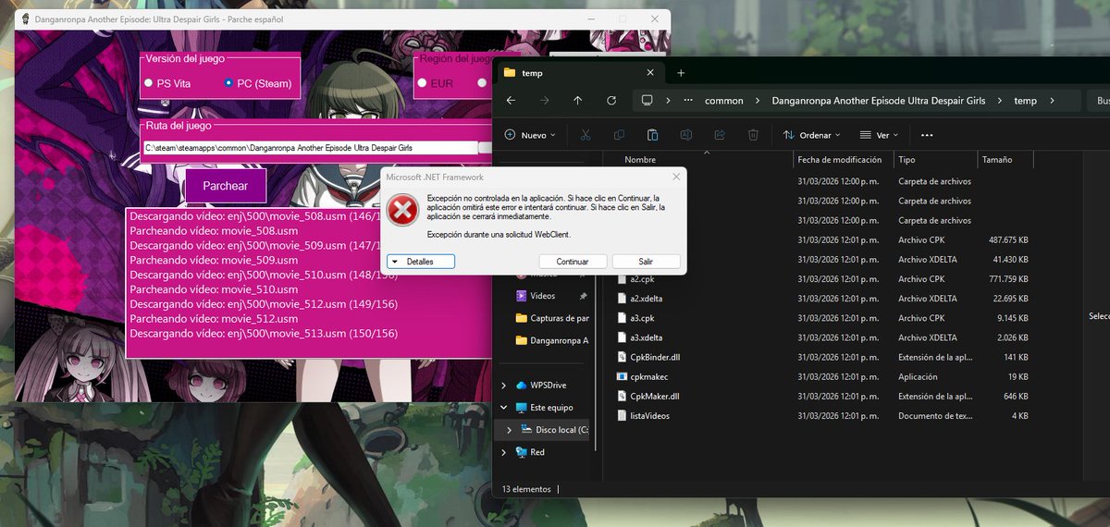1110x527 pixels.
Task: Open Videos in the navigation pane
Action: (x=542, y=296)
